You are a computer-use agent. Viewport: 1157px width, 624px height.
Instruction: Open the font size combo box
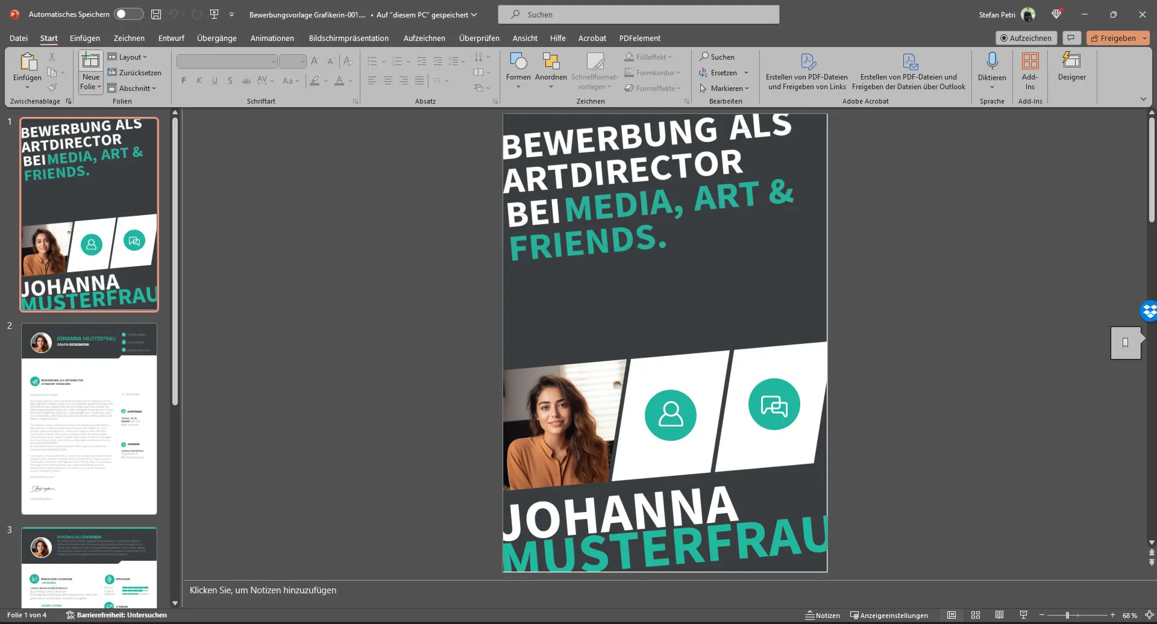pyautogui.click(x=293, y=61)
